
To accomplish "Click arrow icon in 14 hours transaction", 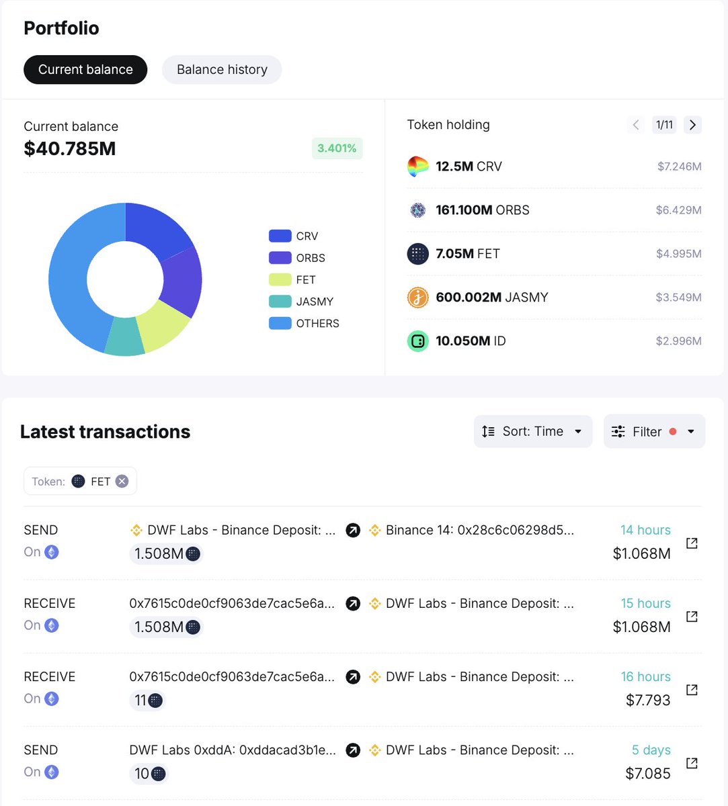I will click(x=353, y=531).
